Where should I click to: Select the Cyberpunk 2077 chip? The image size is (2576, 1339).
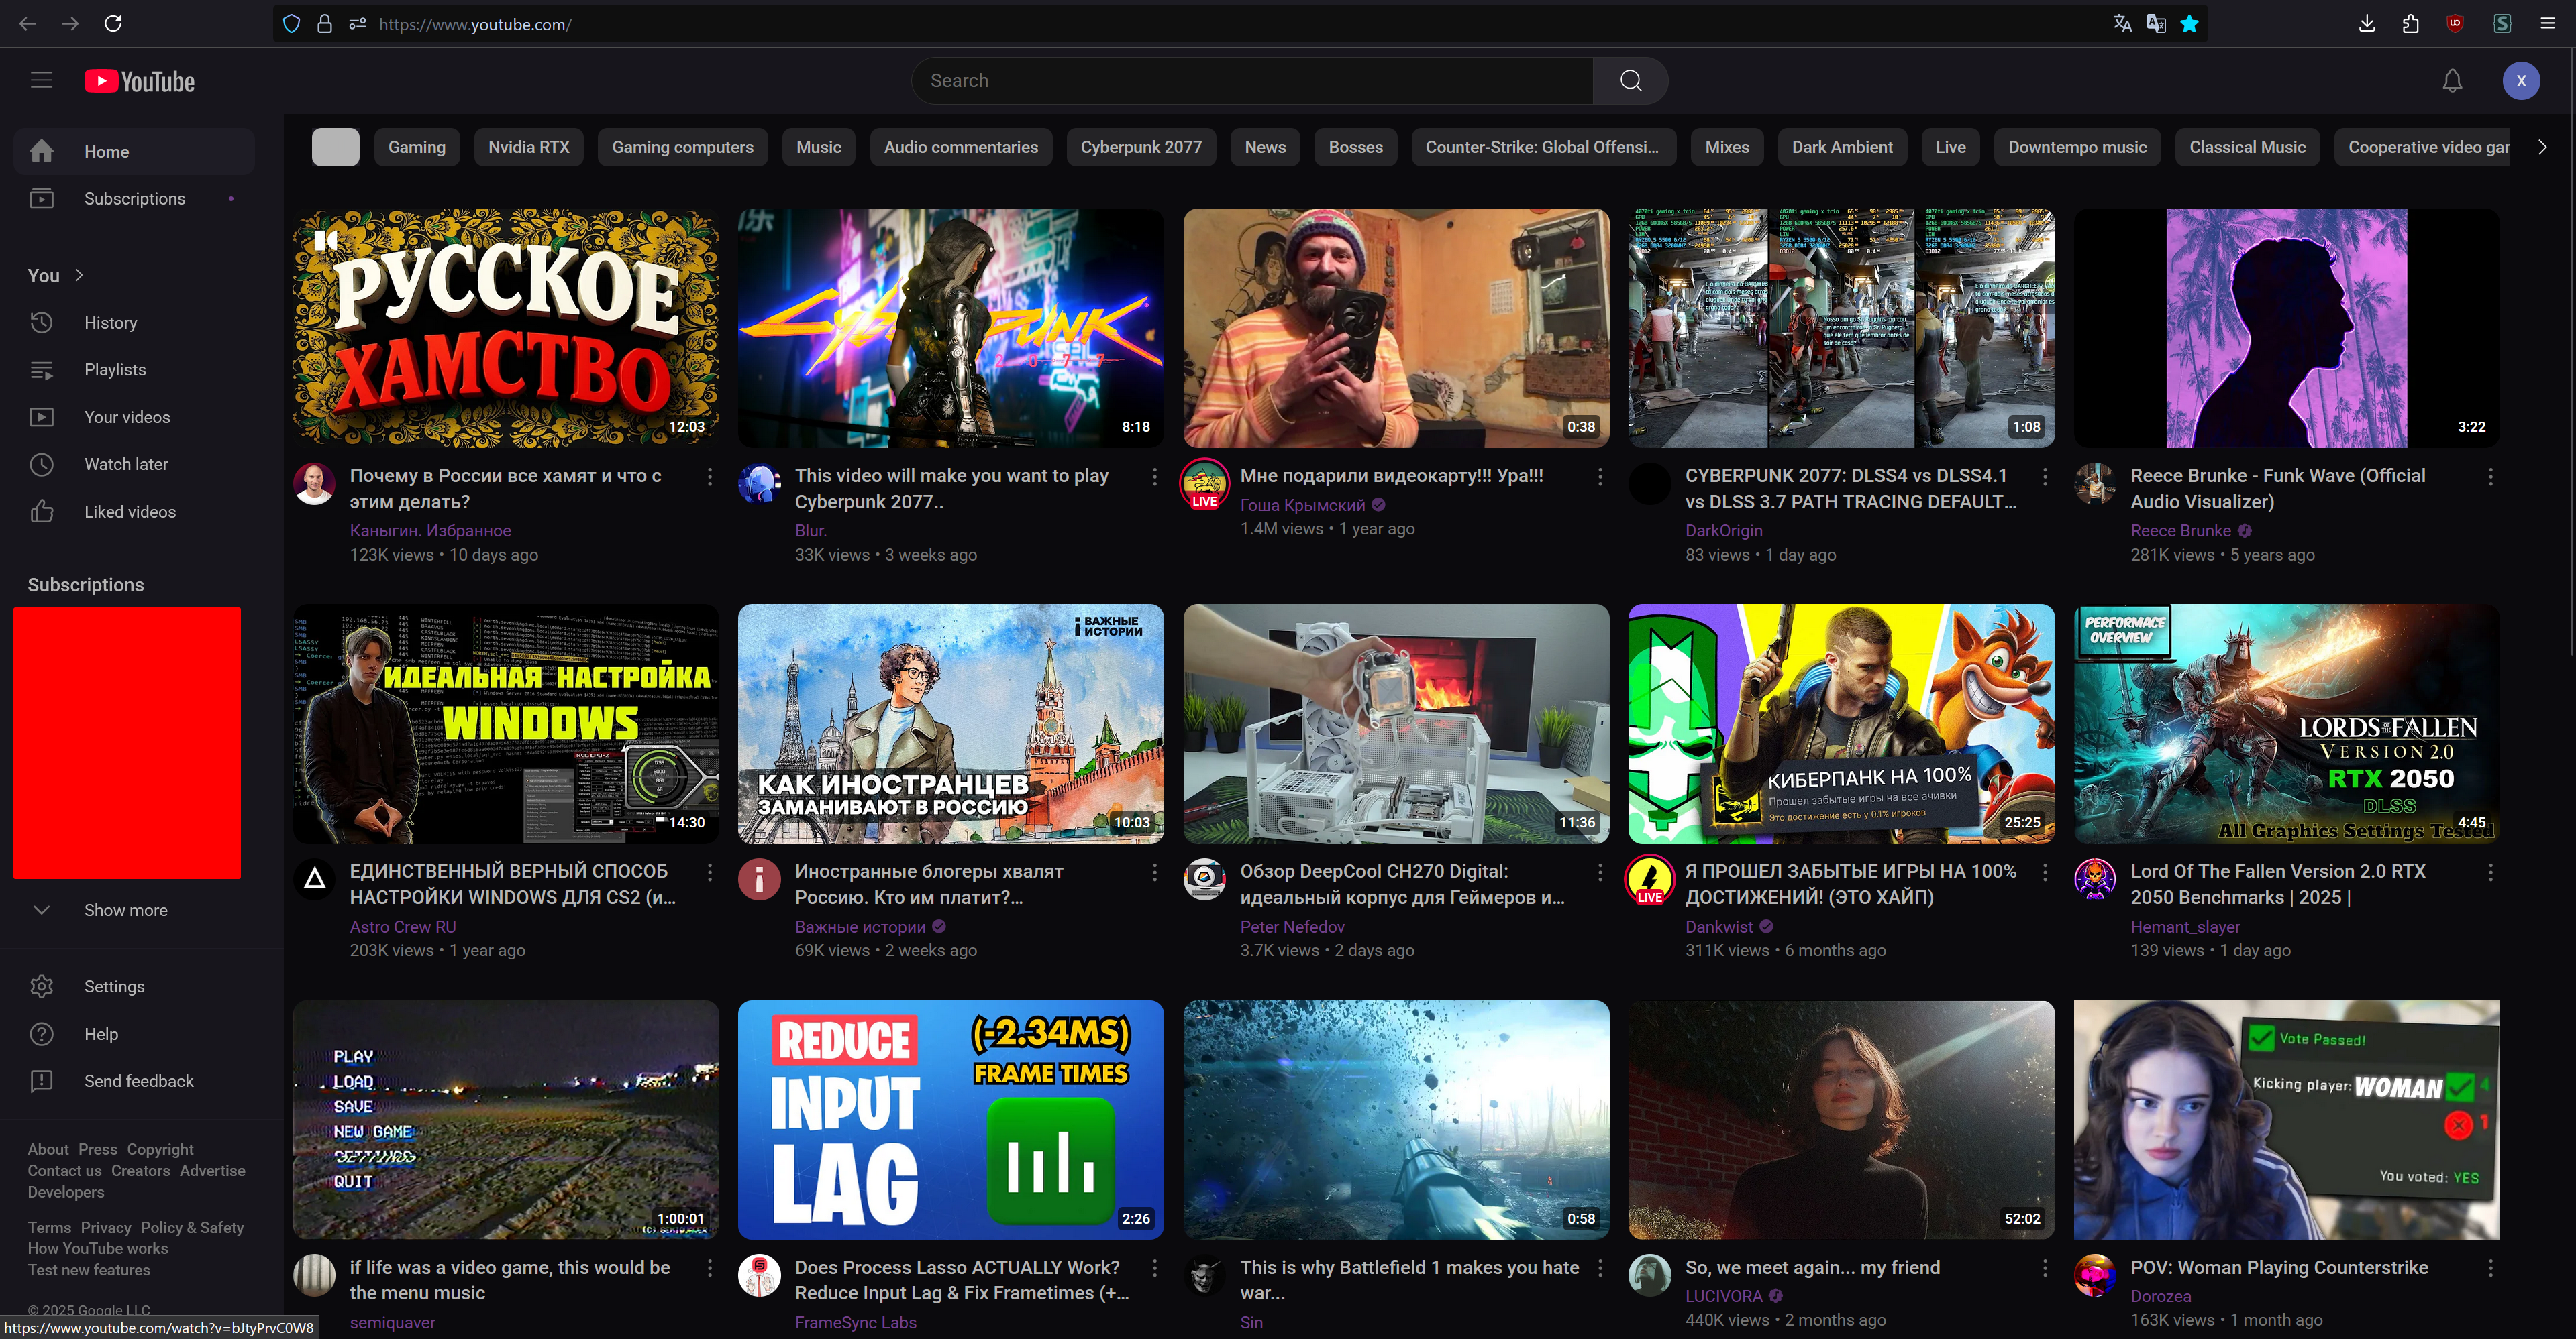point(1141,147)
